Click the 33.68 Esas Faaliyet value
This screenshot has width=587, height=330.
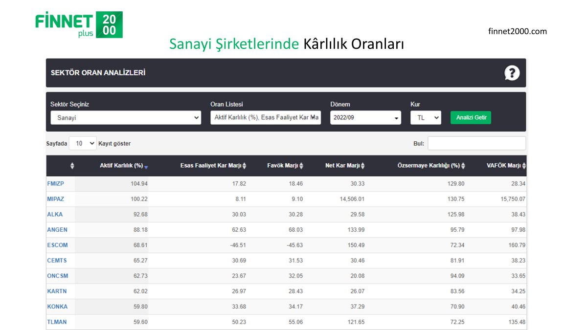[239, 307]
